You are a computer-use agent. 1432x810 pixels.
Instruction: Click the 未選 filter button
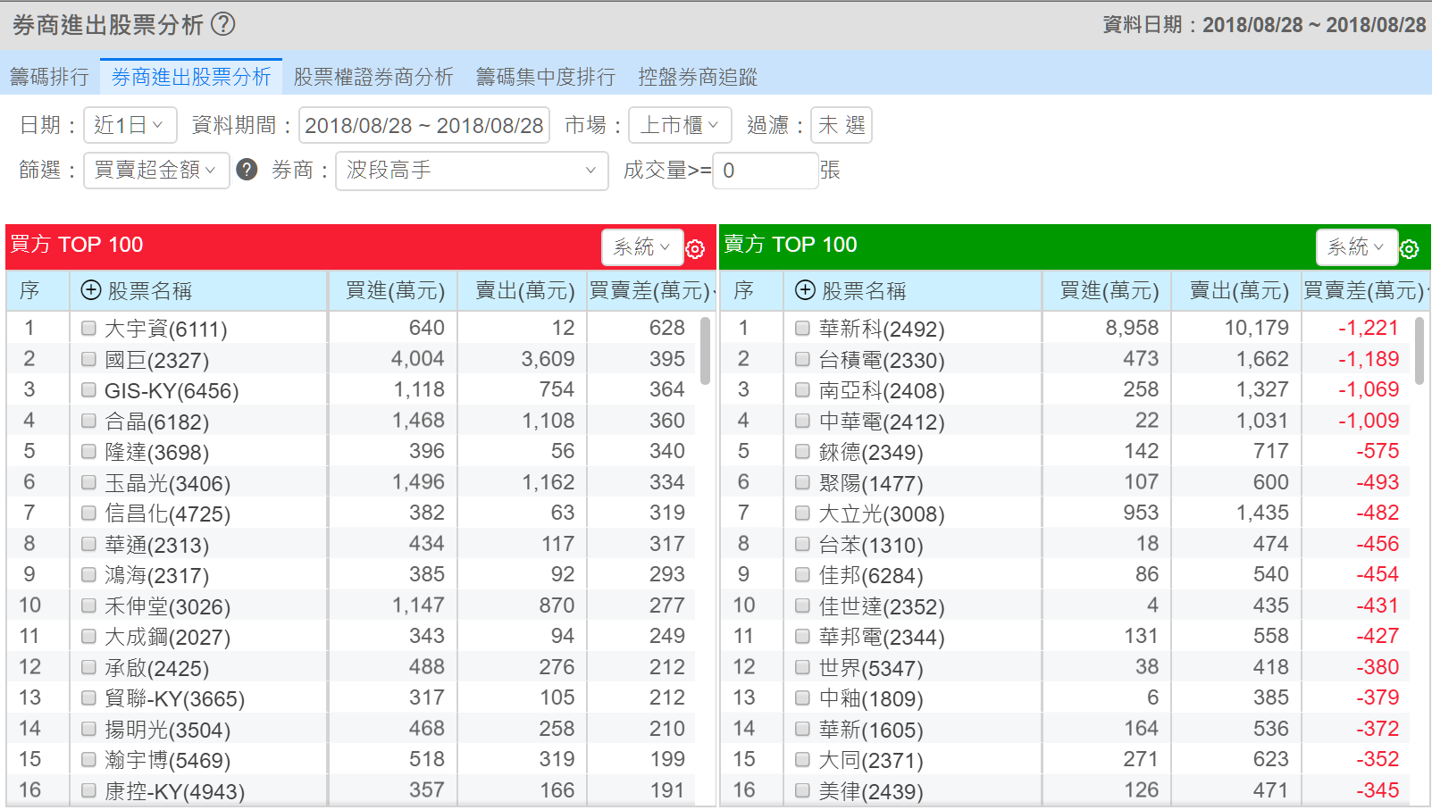[841, 125]
